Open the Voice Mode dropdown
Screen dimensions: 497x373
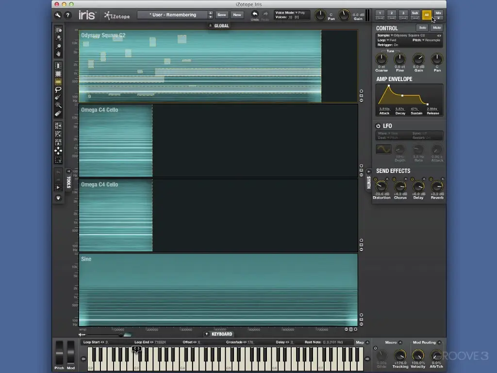[290, 13]
